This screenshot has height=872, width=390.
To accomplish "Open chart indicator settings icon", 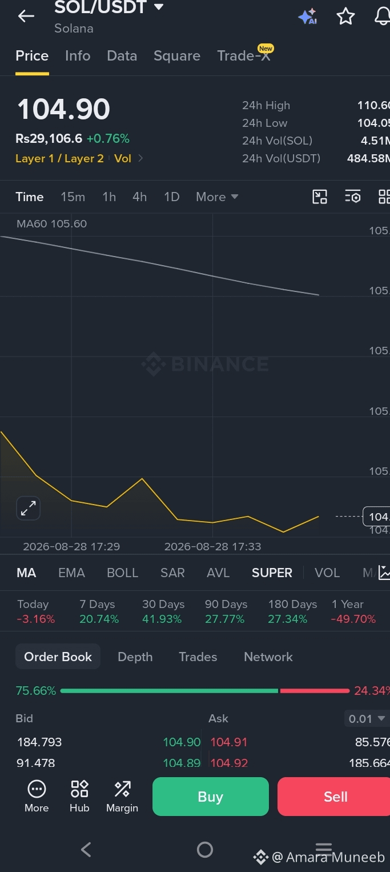I will (x=353, y=197).
